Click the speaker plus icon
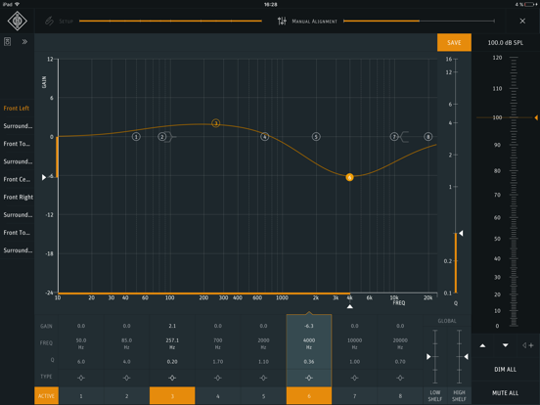Screen dimensions: 540x405 [x=527, y=345]
